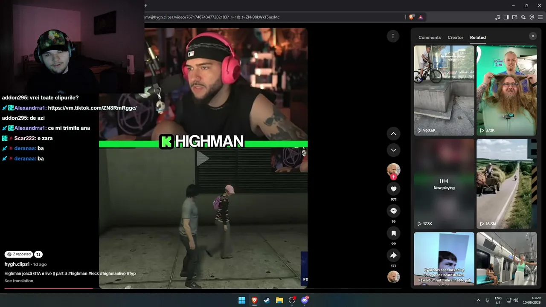Click the microphone icon in system tray
The height and width of the screenshot is (307, 546).
coord(487,300)
